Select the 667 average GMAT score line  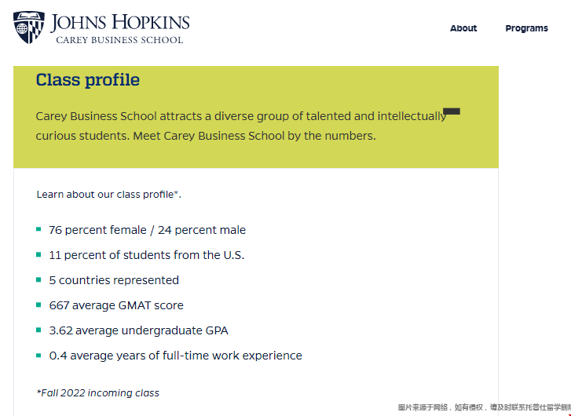(x=115, y=305)
